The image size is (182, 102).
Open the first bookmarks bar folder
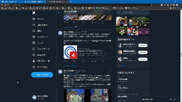click(x=4, y=8)
